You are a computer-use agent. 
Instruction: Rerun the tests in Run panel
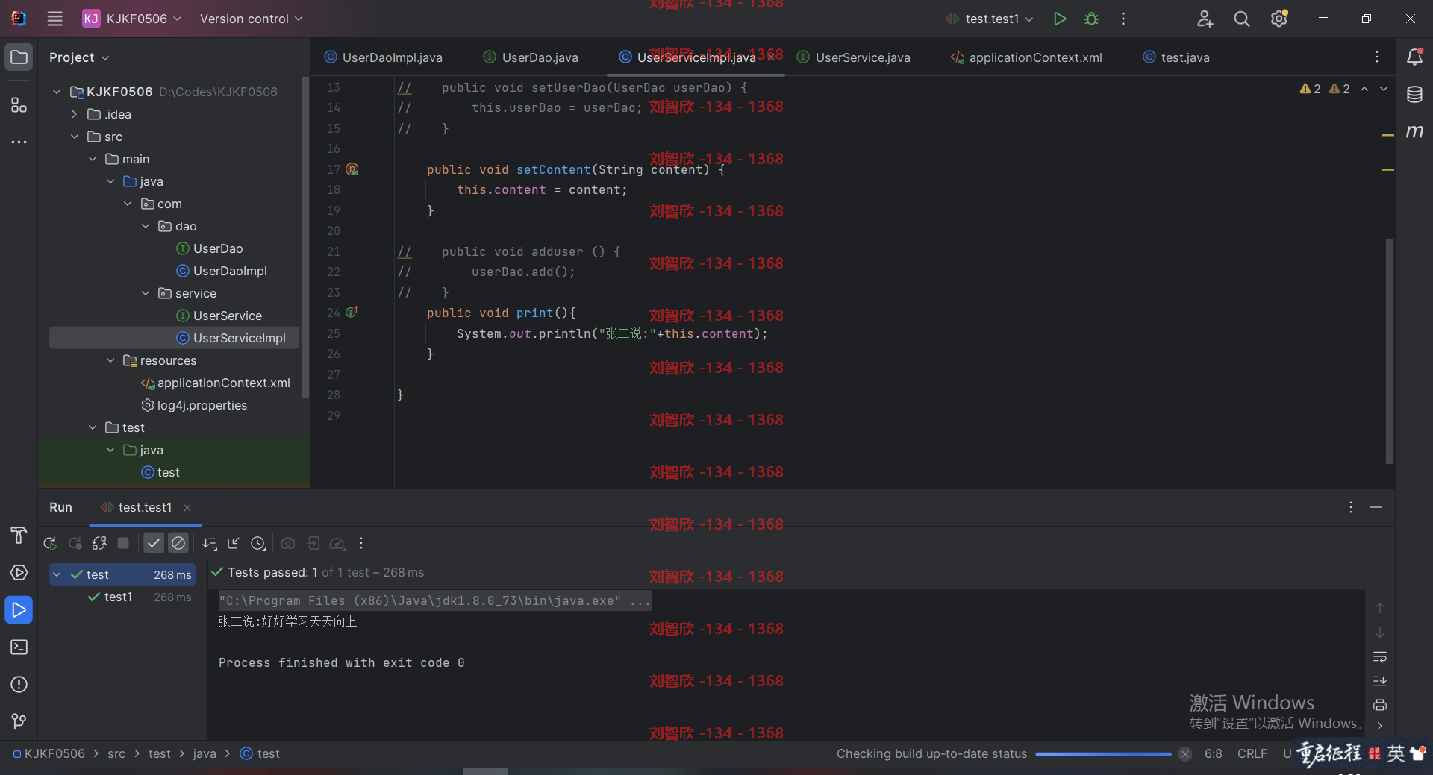click(50, 544)
